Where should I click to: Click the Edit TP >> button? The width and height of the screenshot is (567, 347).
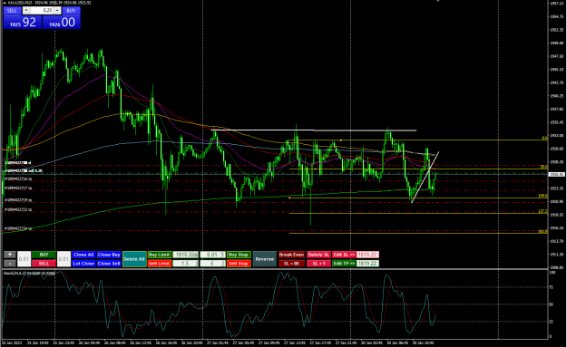click(x=344, y=264)
